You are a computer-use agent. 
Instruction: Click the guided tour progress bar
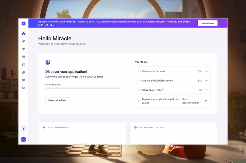pyautogui.click(x=83, y=88)
